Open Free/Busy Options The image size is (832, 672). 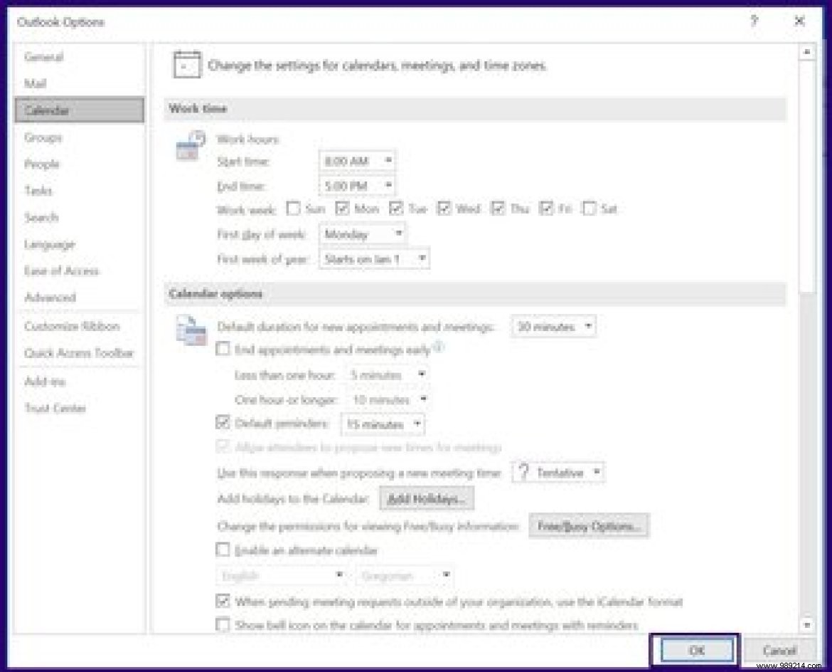(x=589, y=526)
